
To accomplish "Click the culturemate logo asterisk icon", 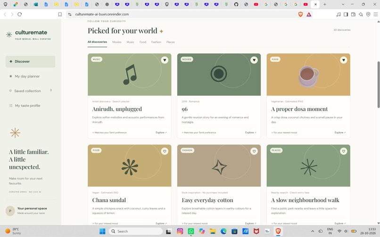I will 9,34.
